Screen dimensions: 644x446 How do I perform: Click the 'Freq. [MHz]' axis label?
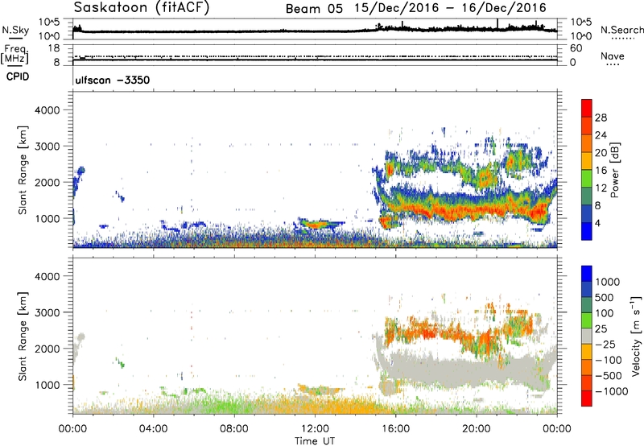[x=14, y=54]
